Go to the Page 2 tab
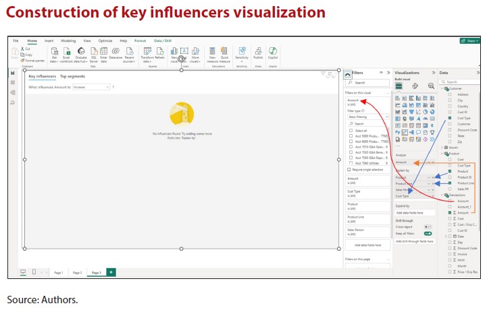This screenshot has height=312, width=489. pos(77,273)
